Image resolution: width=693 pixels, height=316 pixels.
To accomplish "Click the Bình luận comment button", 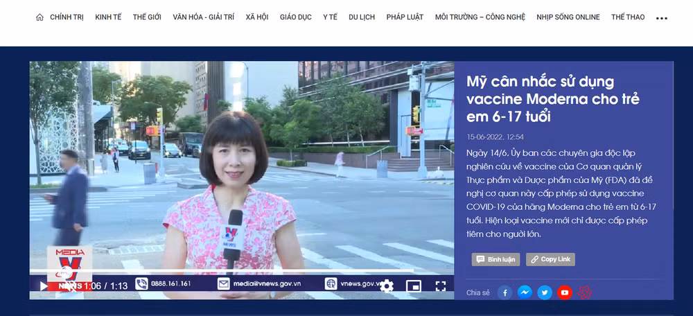I will 495,259.
